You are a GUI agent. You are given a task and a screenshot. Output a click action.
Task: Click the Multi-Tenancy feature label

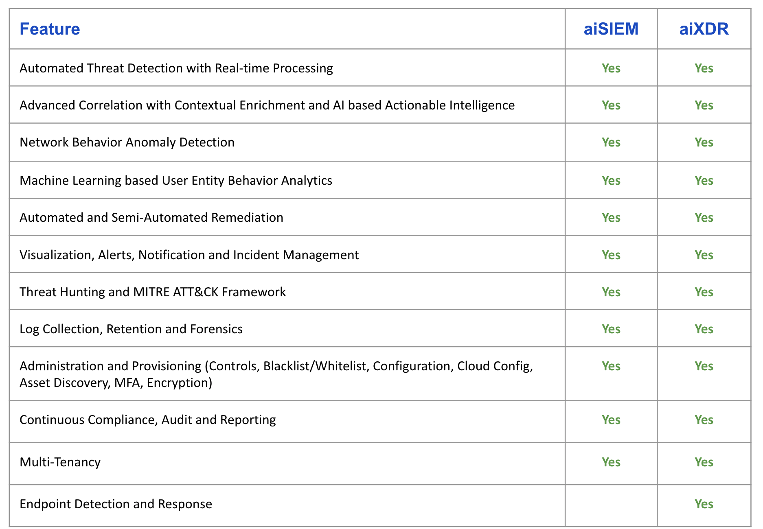click(x=60, y=462)
